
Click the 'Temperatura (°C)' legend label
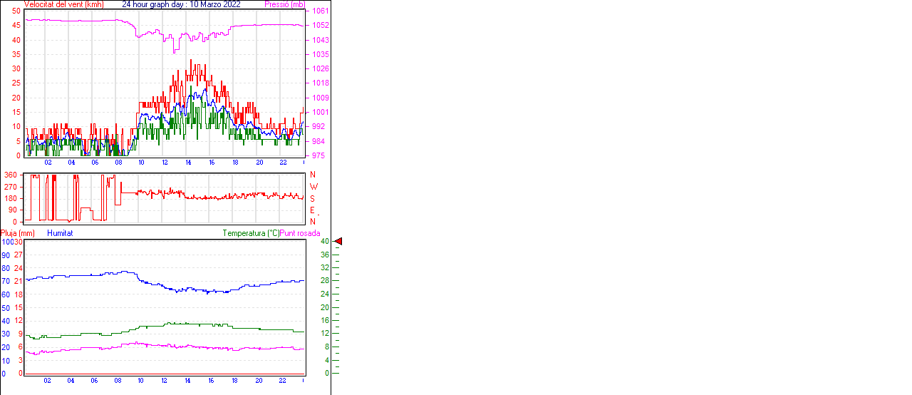pyautogui.click(x=251, y=233)
